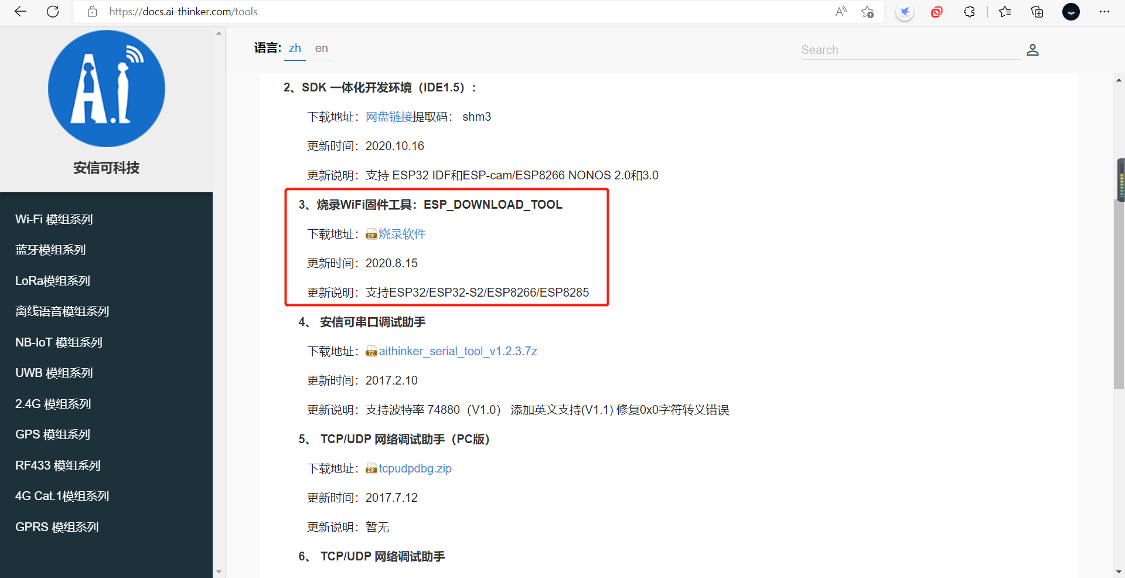The height and width of the screenshot is (578, 1125).
Task: Click the browser profile avatar
Action: (1071, 12)
